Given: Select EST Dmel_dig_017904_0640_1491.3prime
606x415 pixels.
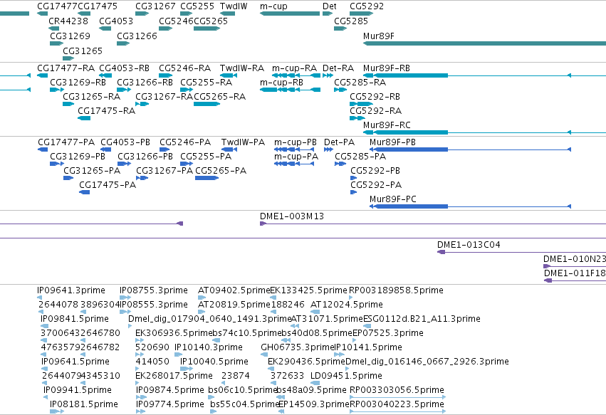Looking at the screenshot, I should click(209, 319).
